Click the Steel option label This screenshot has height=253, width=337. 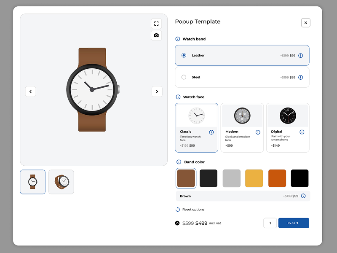196,77
